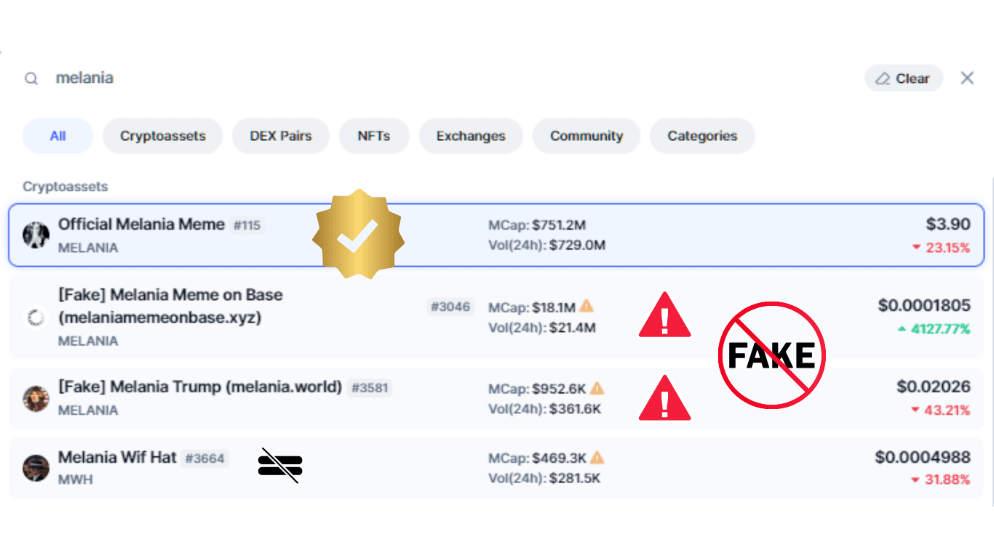Close the search panel with the X

click(x=967, y=78)
